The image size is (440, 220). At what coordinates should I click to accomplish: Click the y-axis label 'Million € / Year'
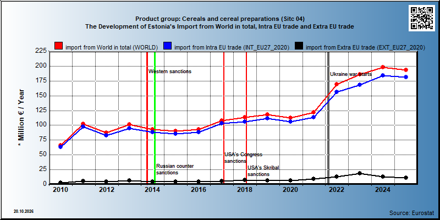pos(21,118)
